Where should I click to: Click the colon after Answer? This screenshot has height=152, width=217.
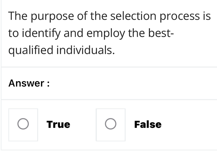click(x=48, y=84)
